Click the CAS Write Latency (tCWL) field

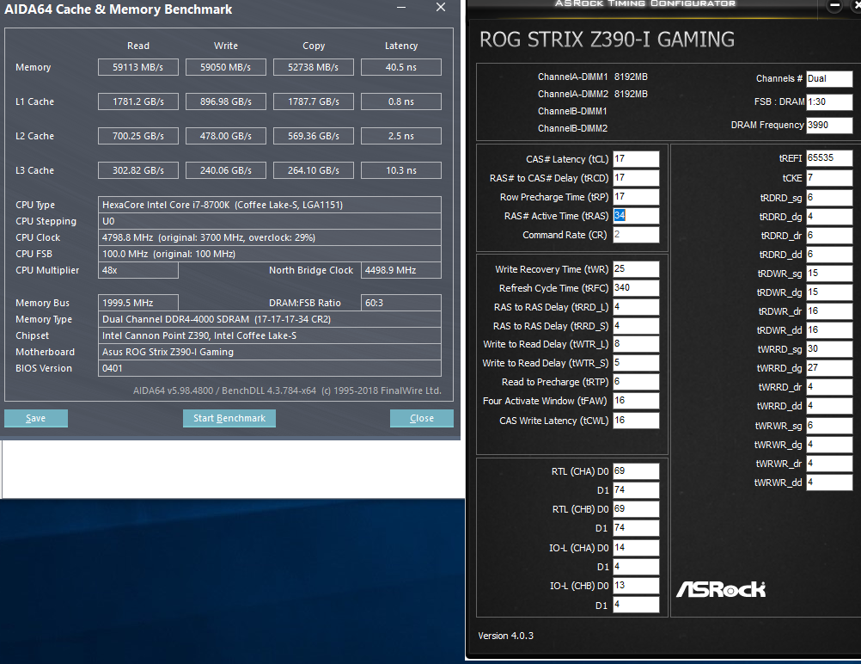[636, 421]
